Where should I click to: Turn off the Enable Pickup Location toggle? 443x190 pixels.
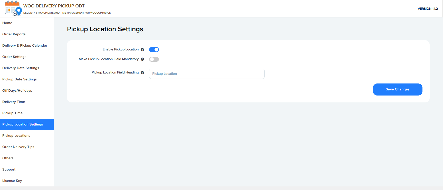154,50
